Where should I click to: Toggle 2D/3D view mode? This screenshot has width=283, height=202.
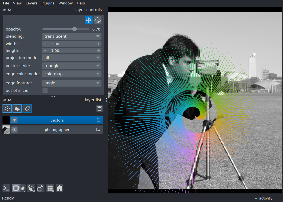pos(19,188)
